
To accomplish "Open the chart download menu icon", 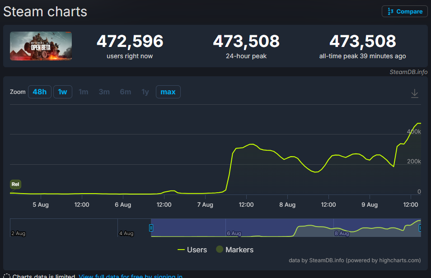I will tap(414, 93).
